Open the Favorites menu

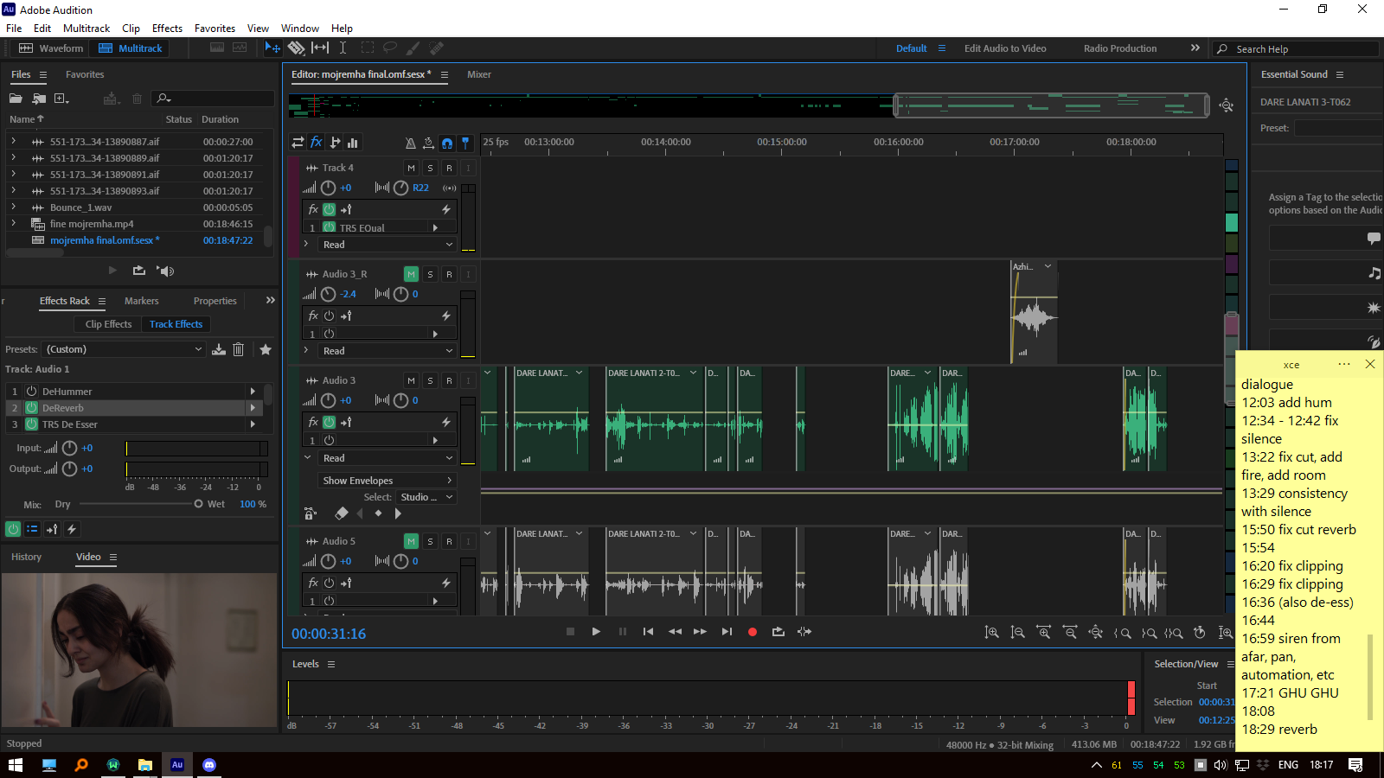pos(215,29)
